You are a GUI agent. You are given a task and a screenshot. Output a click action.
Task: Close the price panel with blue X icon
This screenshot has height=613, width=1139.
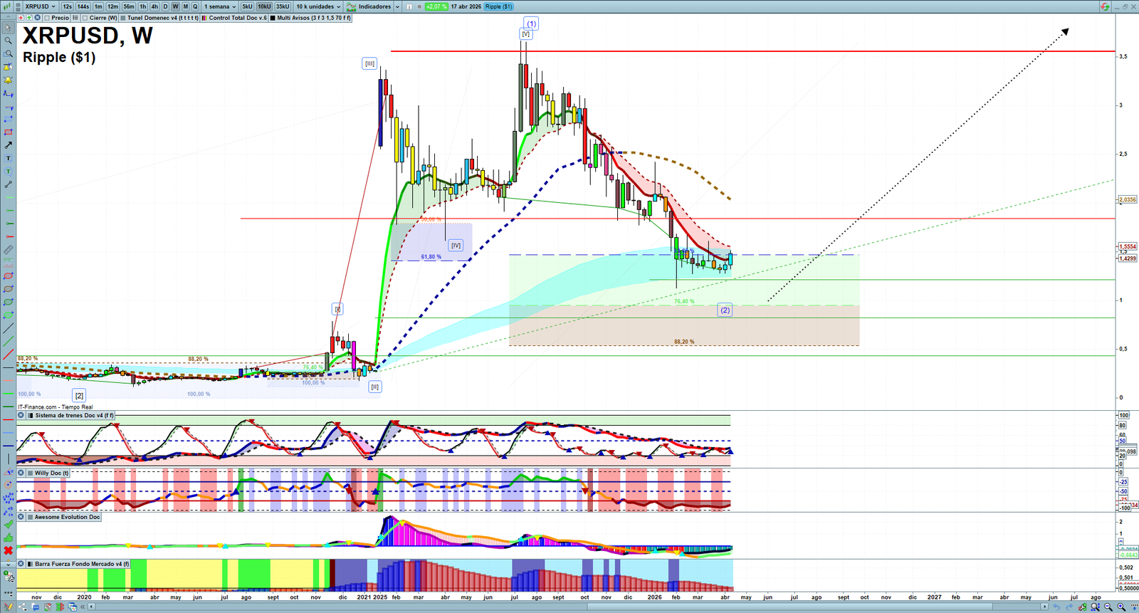click(x=38, y=18)
